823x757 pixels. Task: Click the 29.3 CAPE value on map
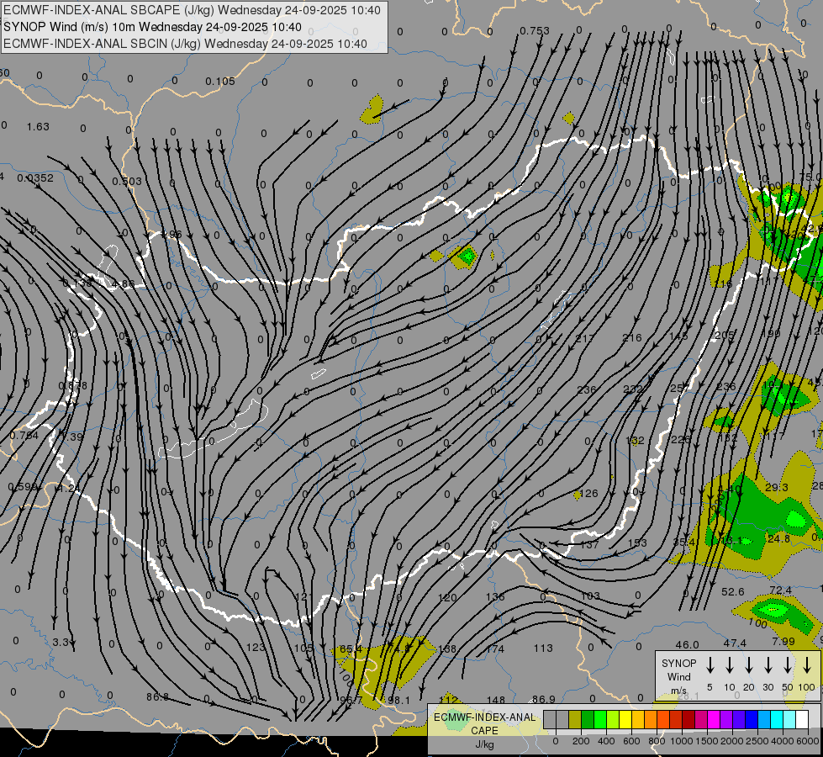click(x=777, y=488)
